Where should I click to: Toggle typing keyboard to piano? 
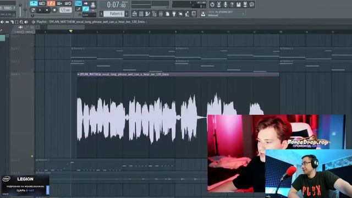(78, 3)
